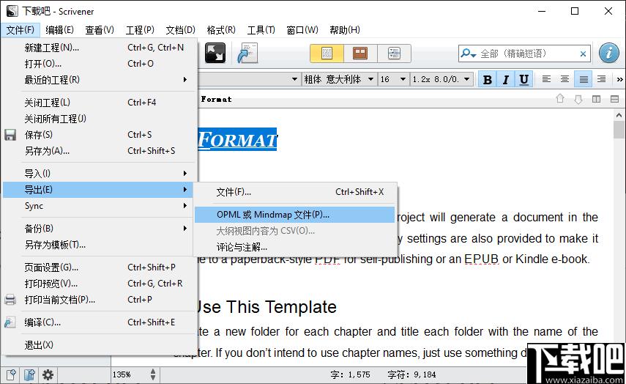Click the add new text document icon in footer
Viewport: 626px width, 384px height.
coord(11,374)
